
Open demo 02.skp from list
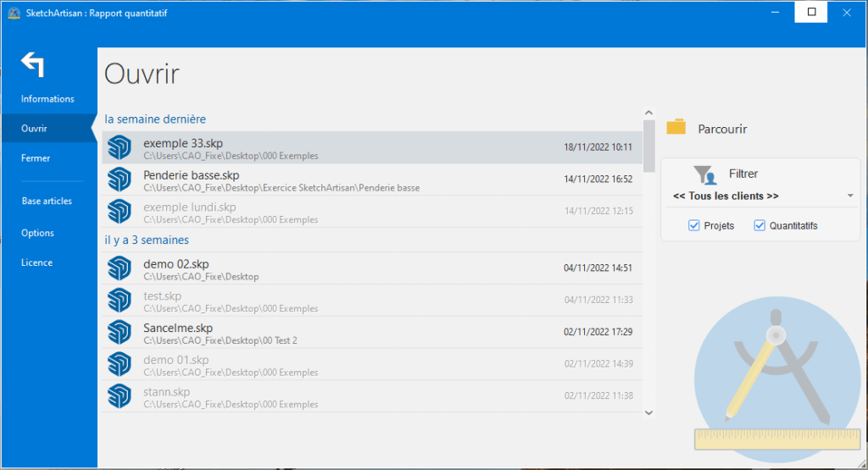tap(372, 268)
